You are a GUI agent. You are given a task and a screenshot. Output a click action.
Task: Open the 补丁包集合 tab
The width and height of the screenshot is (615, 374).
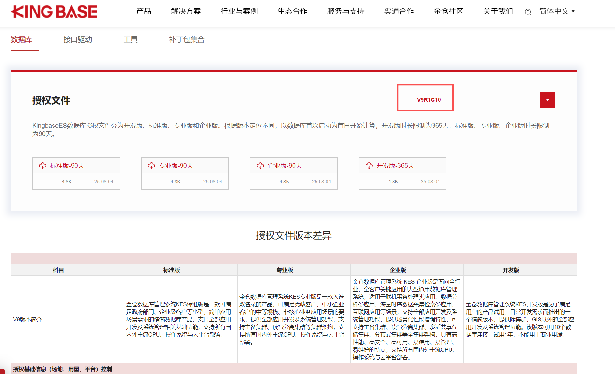[187, 39]
